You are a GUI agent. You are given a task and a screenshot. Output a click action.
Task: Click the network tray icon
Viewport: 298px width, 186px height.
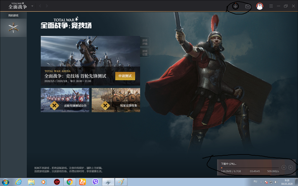pos(271,182)
